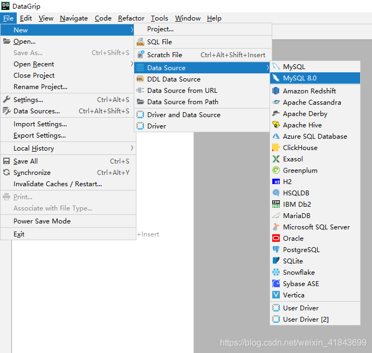
Task: Open the Edit menu
Action: coord(26,18)
